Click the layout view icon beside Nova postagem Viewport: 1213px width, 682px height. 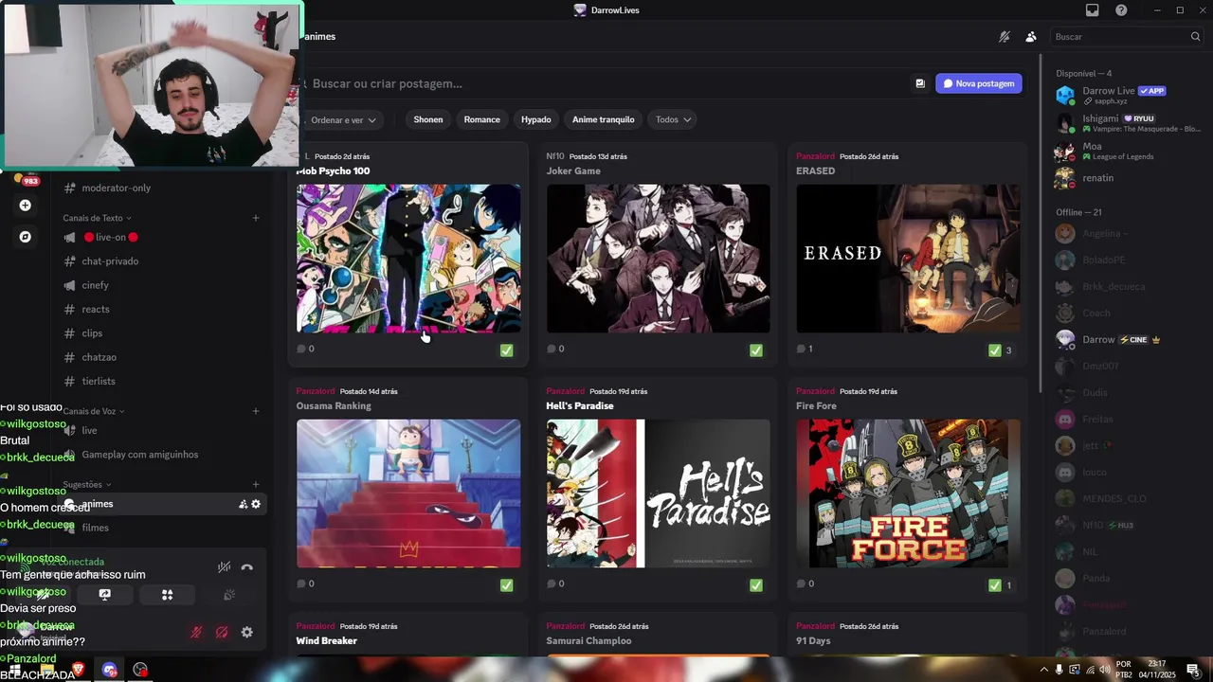tap(919, 83)
